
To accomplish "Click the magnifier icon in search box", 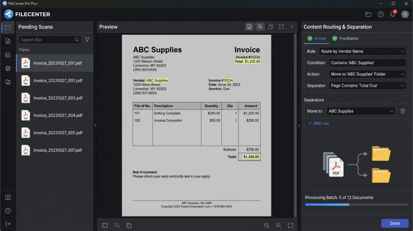I will point(76,39).
